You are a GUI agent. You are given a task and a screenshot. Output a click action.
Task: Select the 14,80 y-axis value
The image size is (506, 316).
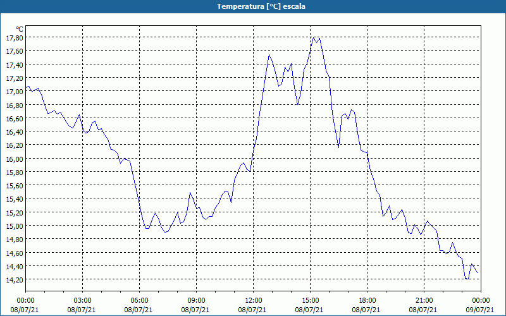click(15, 240)
